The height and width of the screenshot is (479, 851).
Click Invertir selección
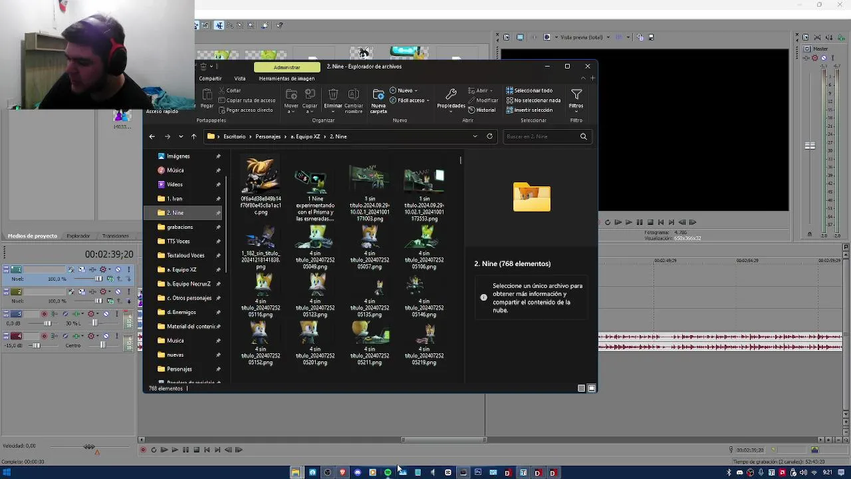529,110
